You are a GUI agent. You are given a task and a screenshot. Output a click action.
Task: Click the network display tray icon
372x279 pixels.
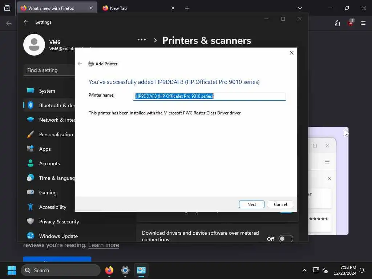coord(316,270)
